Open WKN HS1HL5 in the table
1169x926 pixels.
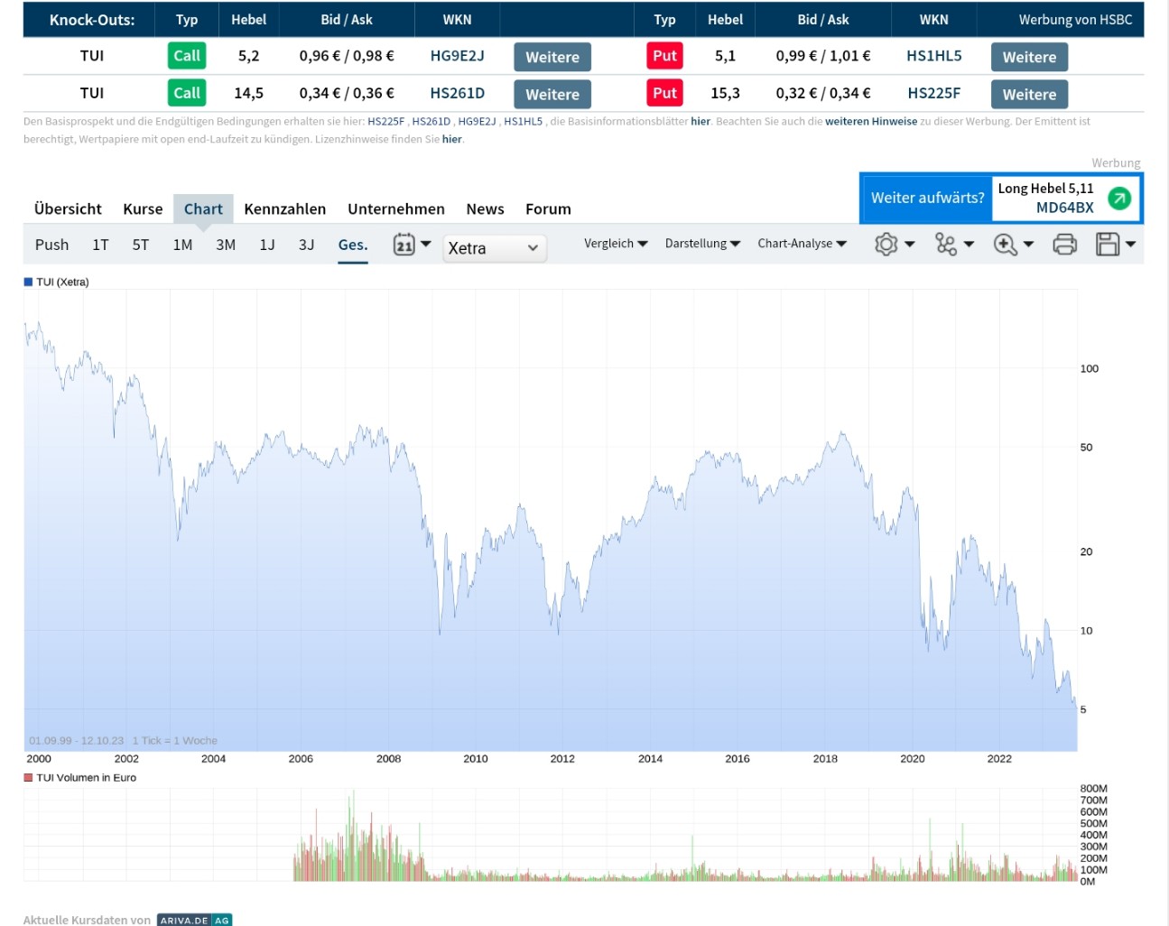coord(934,56)
